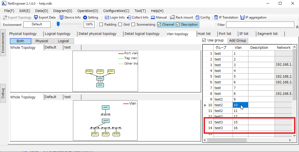This screenshot has height=152, width=299.
Task: Open Device Info from the toolbar
Action: (x=62, y=17)
